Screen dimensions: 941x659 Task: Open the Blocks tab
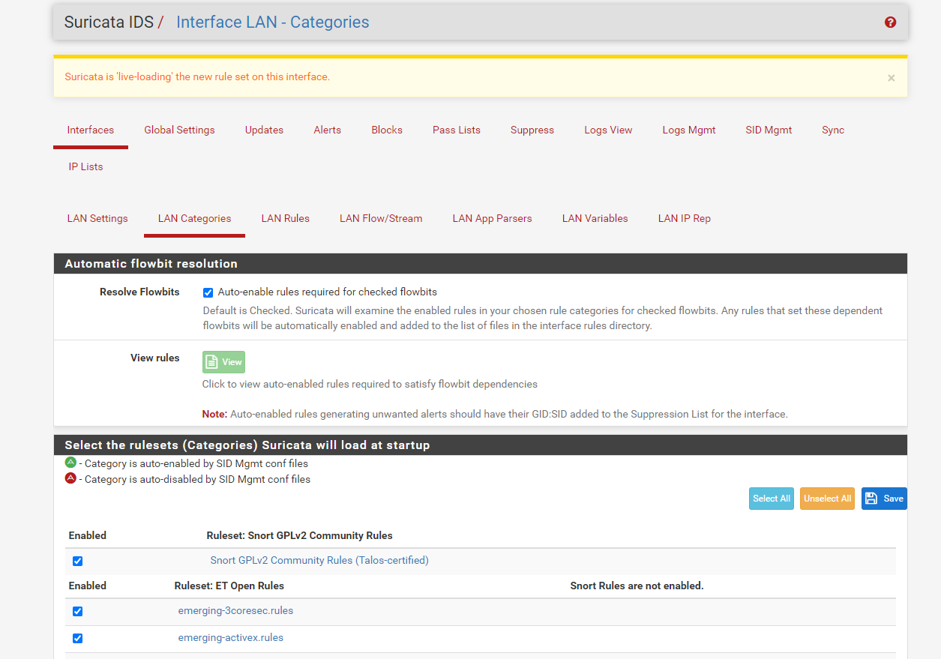pos(387,130)
